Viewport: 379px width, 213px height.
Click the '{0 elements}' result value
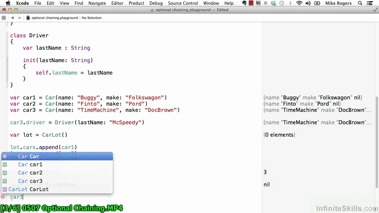(279, 135)
